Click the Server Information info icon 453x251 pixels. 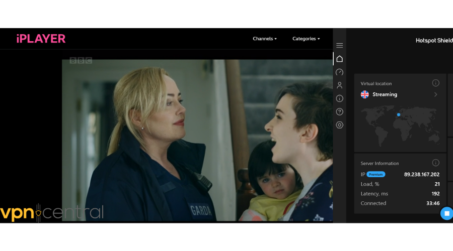tap(436, 163)
